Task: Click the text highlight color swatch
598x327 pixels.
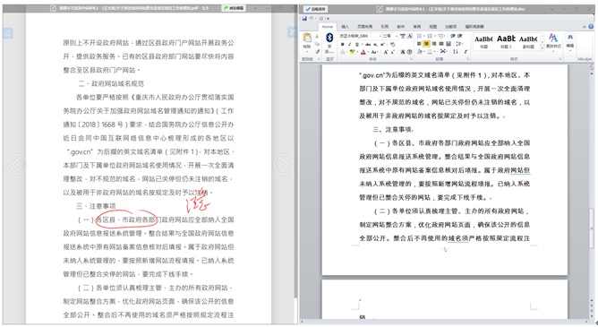Action: pyautogui.click(x=352, y=52)
